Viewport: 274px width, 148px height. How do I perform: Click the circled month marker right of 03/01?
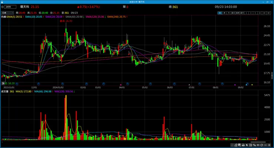point(104,84)
